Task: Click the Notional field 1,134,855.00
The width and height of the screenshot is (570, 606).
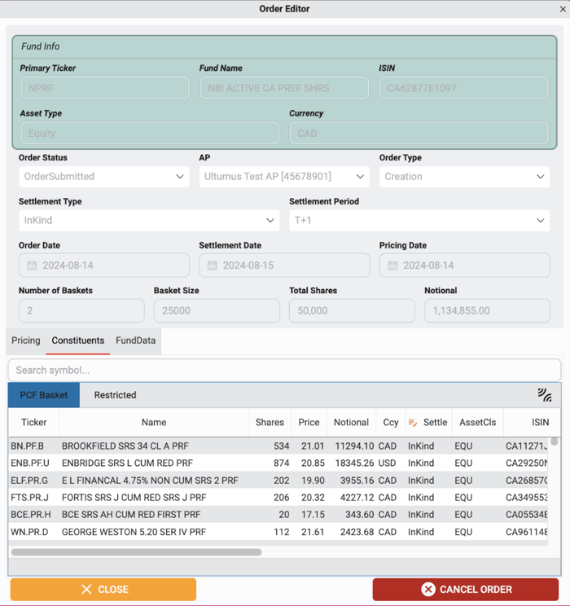Action: click(x=487, y=310)
